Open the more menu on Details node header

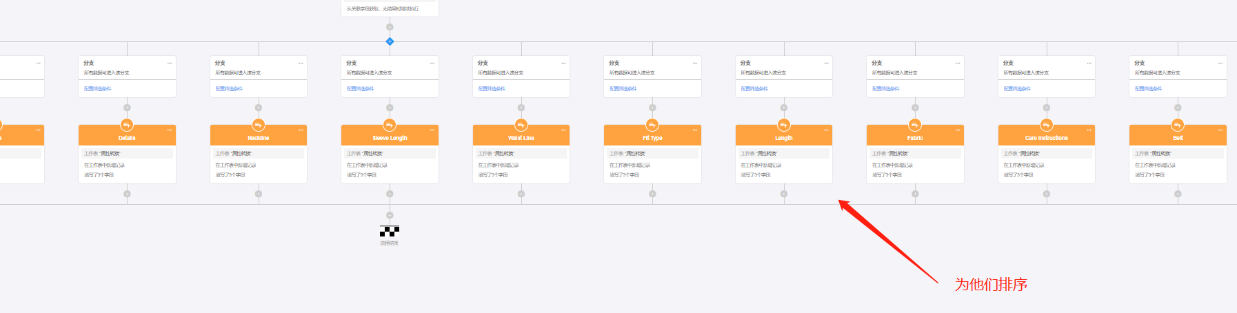pyautogui.click(x=170, y=130)
